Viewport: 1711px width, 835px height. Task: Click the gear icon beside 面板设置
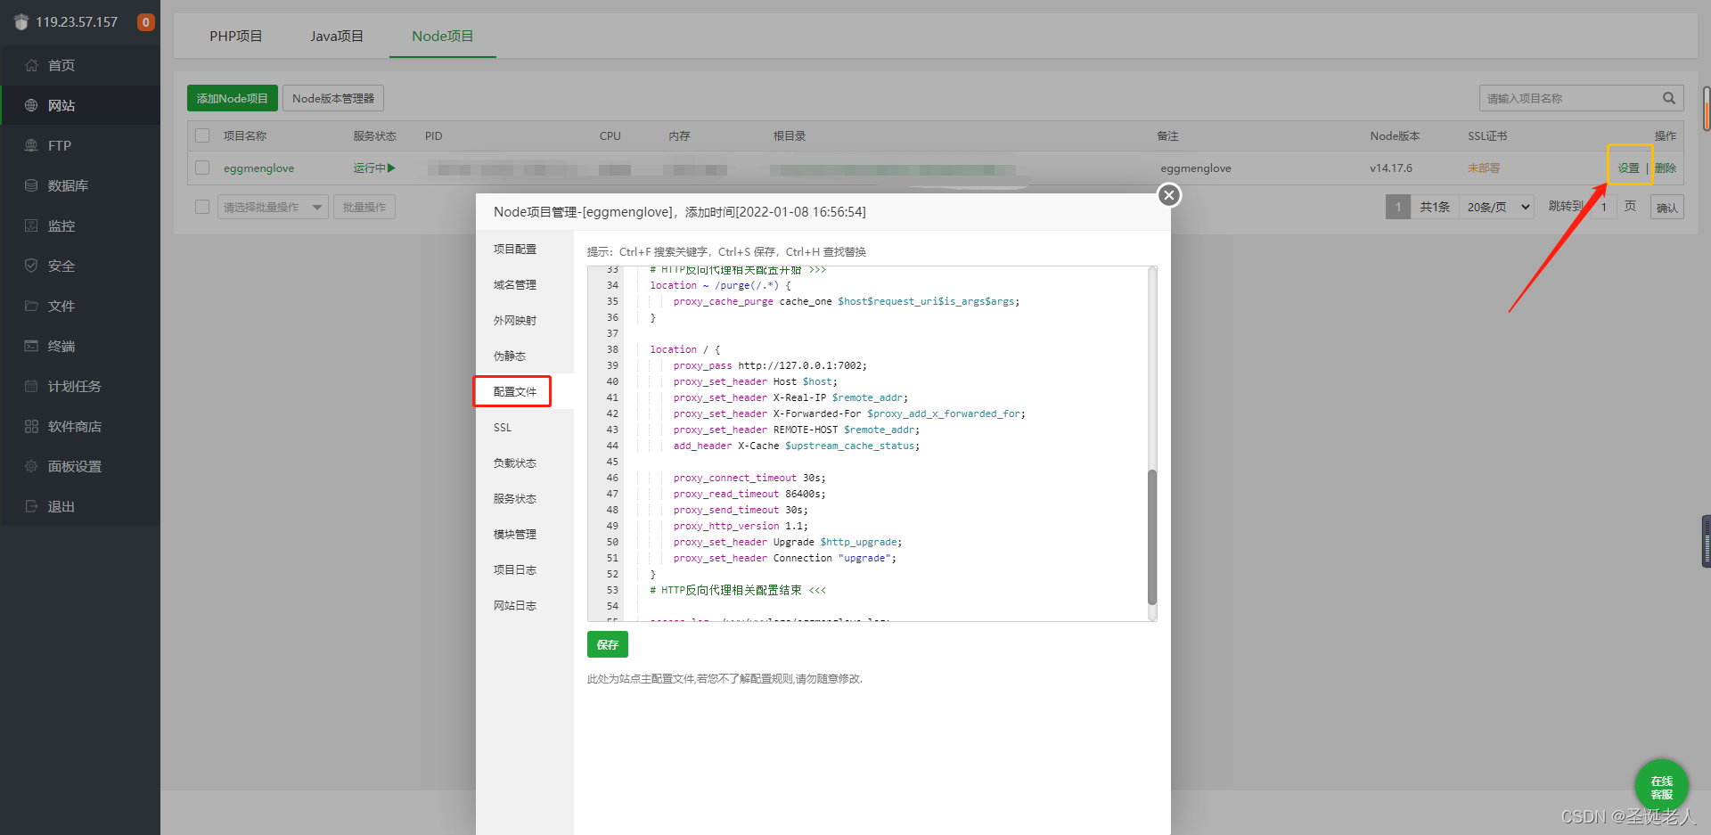point(31,466)
